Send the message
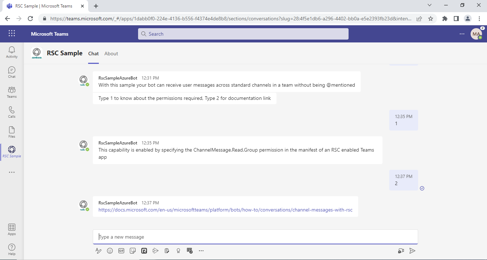The image size is (487, 260). (412, 251)
